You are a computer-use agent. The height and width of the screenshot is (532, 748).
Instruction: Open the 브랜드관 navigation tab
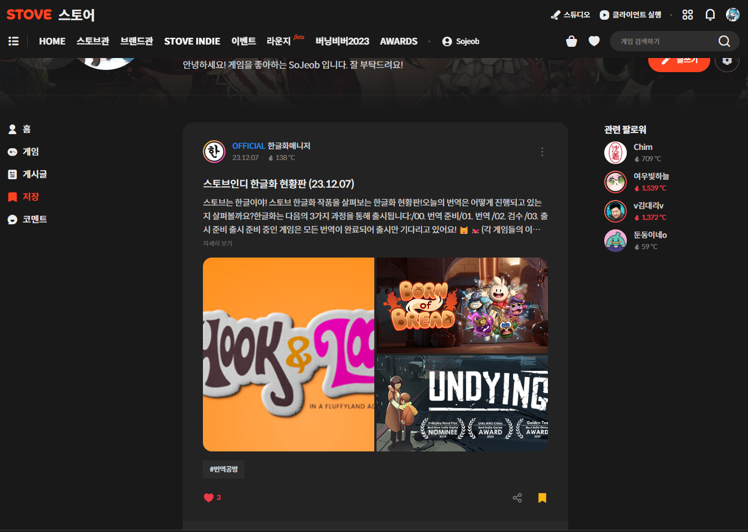137,41
